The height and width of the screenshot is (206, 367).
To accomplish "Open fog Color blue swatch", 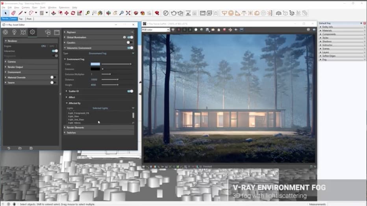I will [x=95, y=64].
